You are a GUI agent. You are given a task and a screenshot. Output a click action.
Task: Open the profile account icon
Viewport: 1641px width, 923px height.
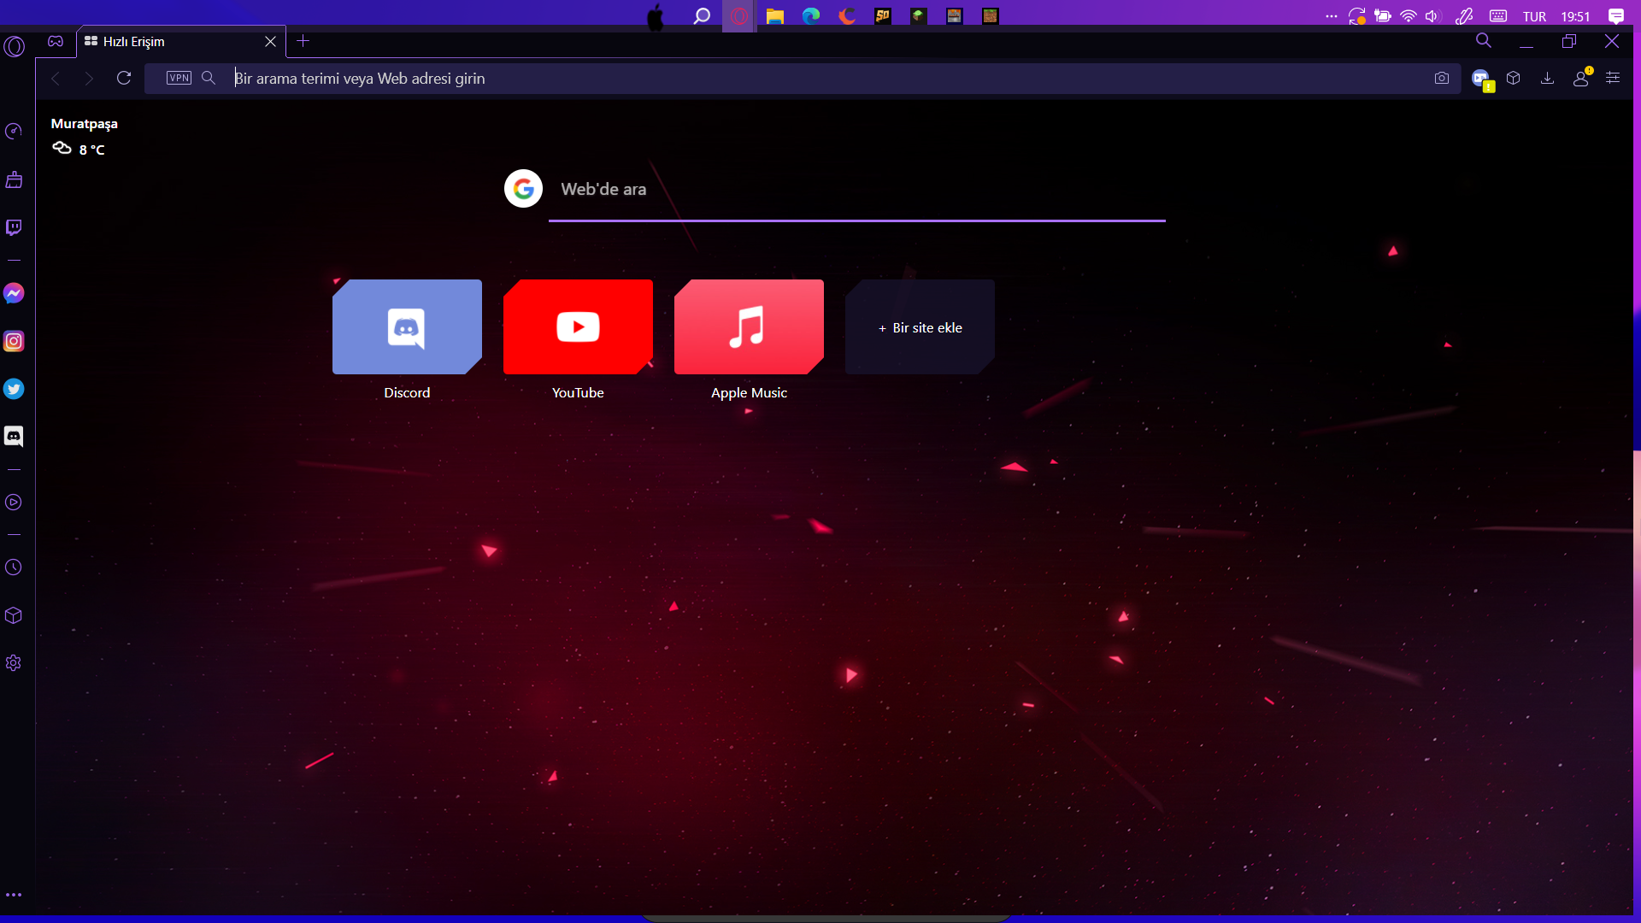click(1581, 78)
